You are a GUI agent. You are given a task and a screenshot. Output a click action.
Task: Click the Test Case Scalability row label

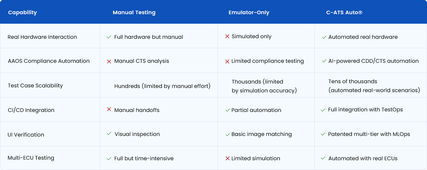35,86
